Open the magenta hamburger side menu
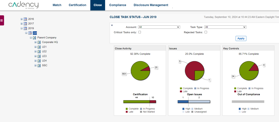The height and width of the screenshot is (122, 279). click(2, 20)
